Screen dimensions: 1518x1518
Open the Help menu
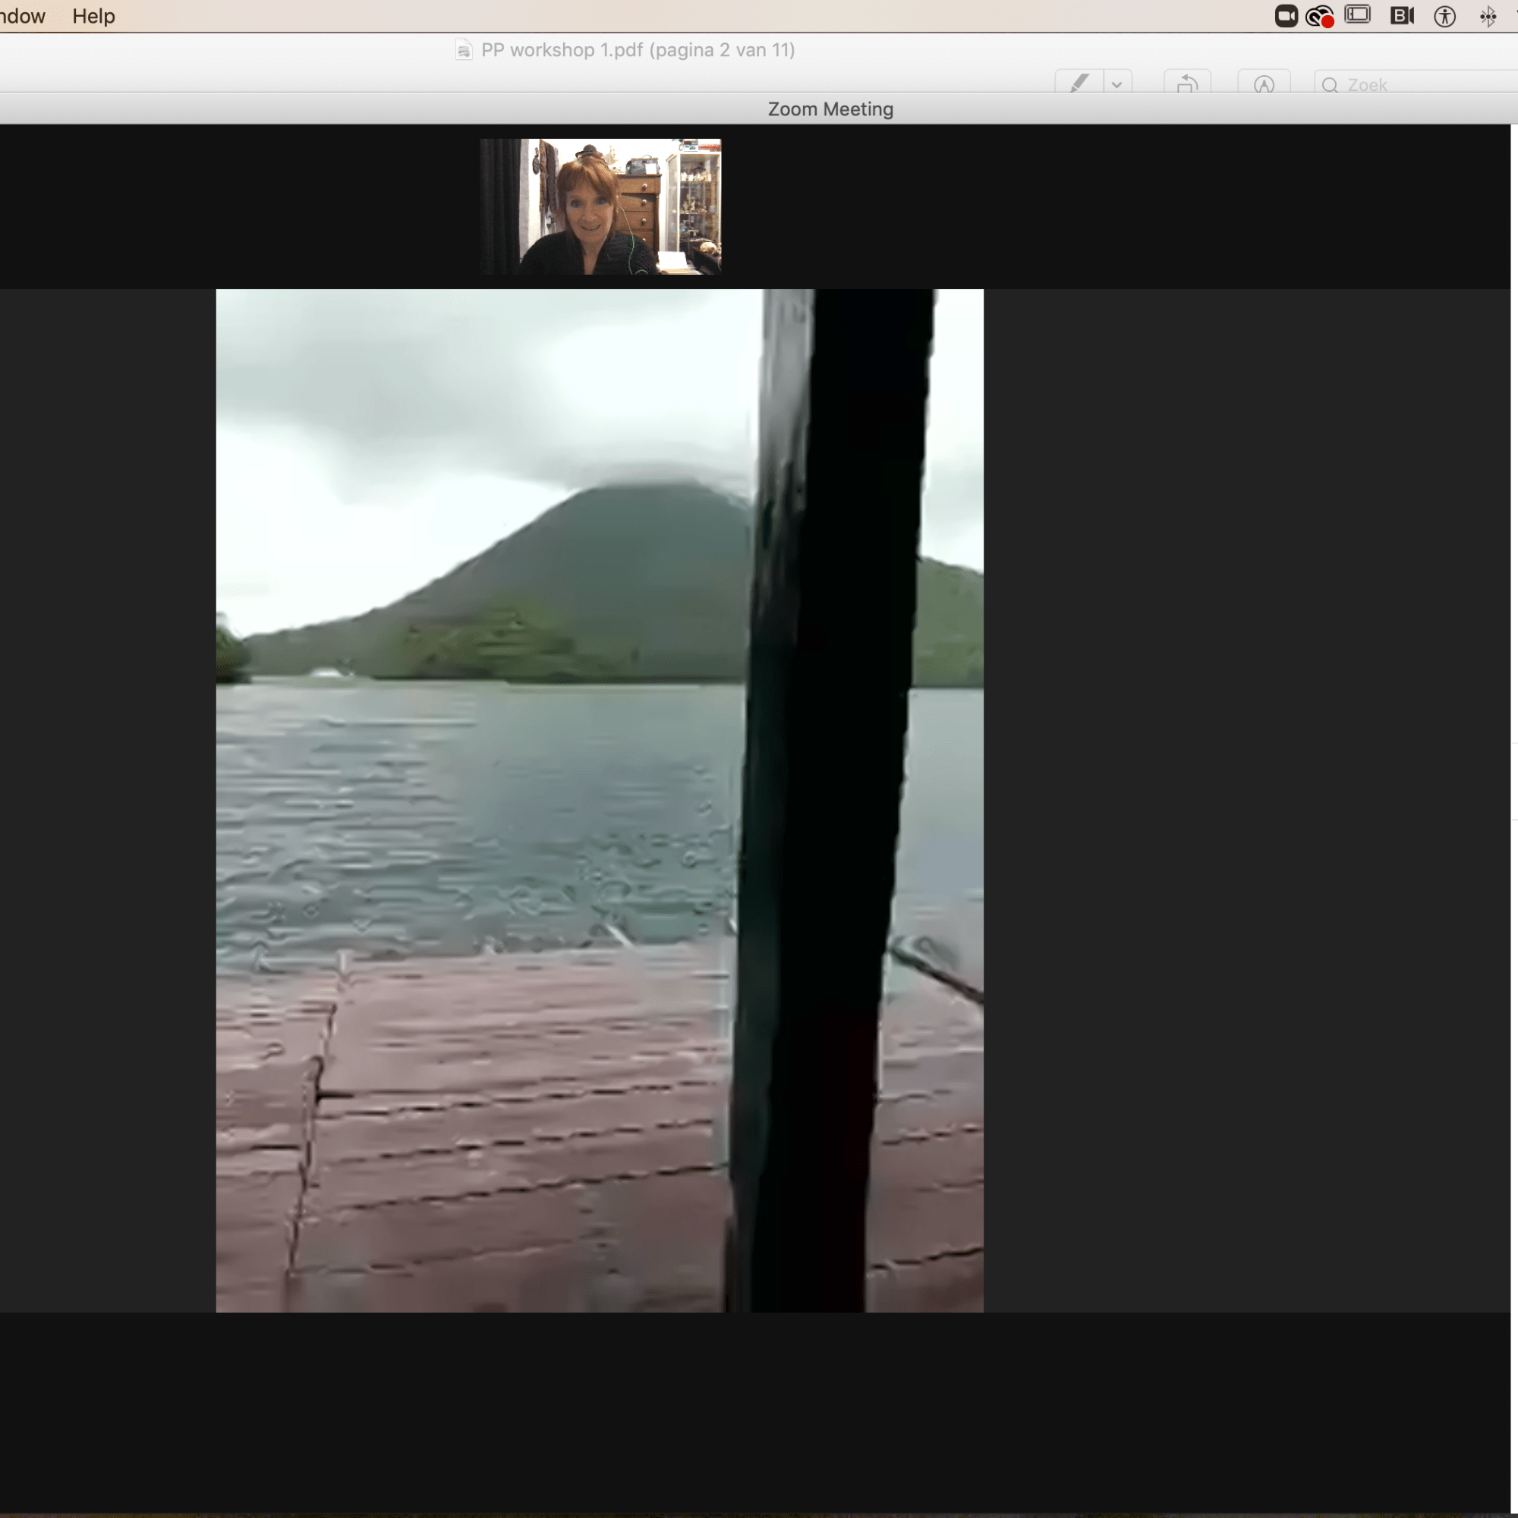(x=93, y=16)
